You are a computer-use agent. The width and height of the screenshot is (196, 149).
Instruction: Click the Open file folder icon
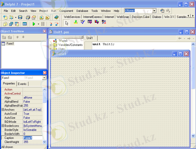click(11, 17)
